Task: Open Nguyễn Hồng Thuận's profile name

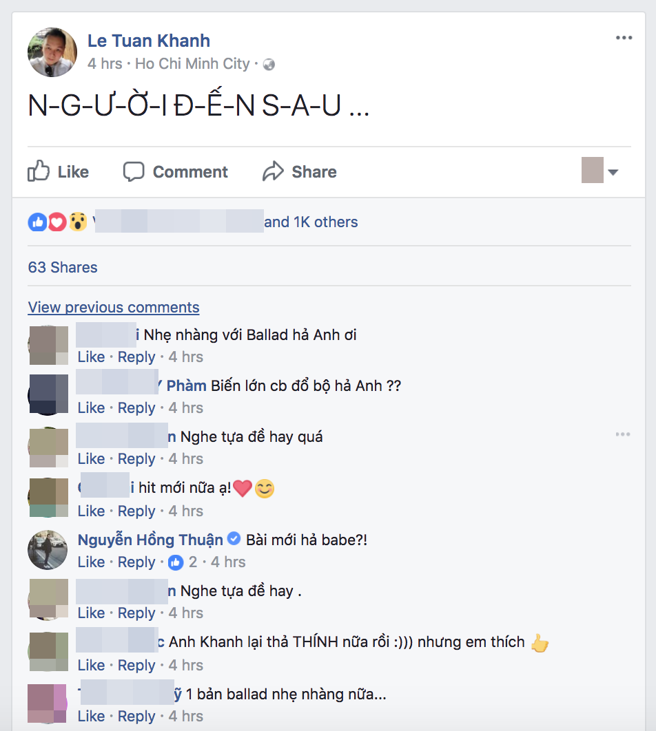Action: click(150, 540)
